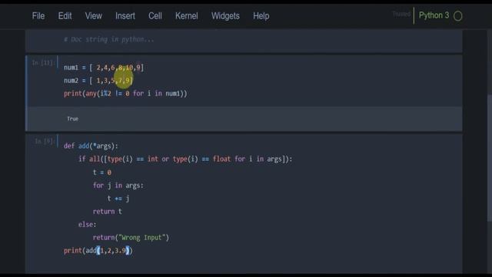Click the 'for j in args:' line
The height and width of the screenshot is (277, 492).
(118, 185)
